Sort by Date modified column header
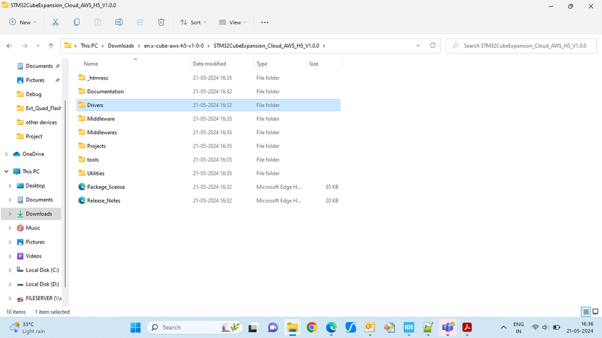Screen dimensions: 602x338 coord(209,64)
